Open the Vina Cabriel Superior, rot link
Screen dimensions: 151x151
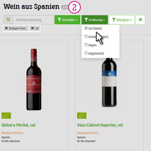coord(100,125)
